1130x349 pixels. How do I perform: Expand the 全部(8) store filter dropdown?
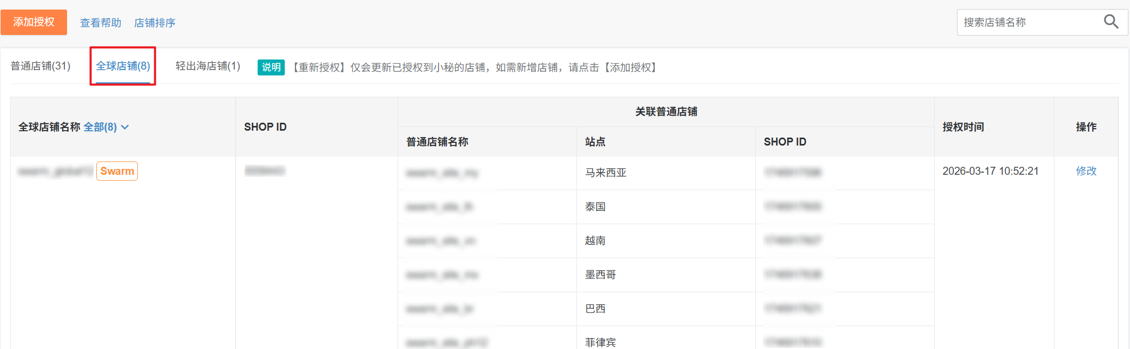[x=106, y=127]
